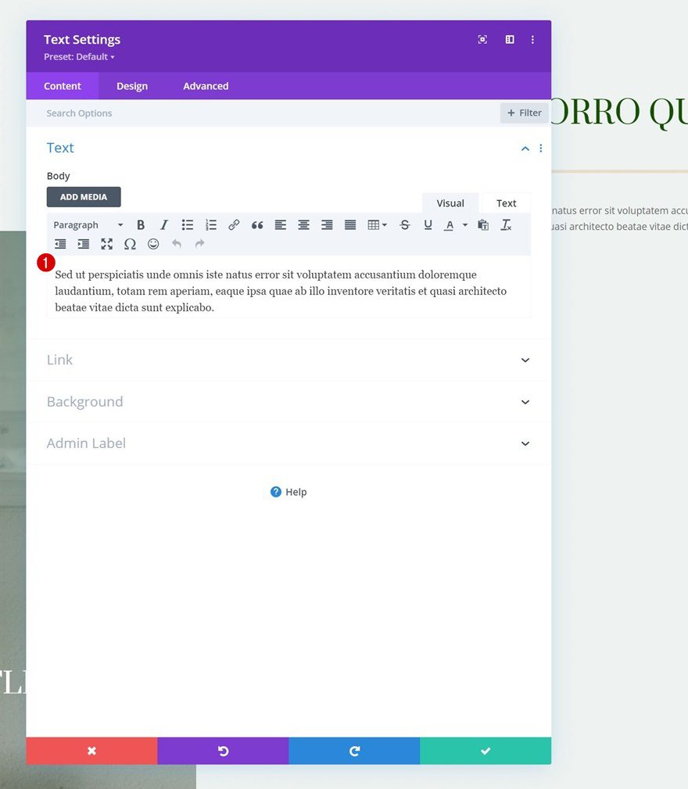Viewport: 688px width, 789px height.
Task: Enter distraction-free fullscreen editing mode
Action: pos(107,244)
